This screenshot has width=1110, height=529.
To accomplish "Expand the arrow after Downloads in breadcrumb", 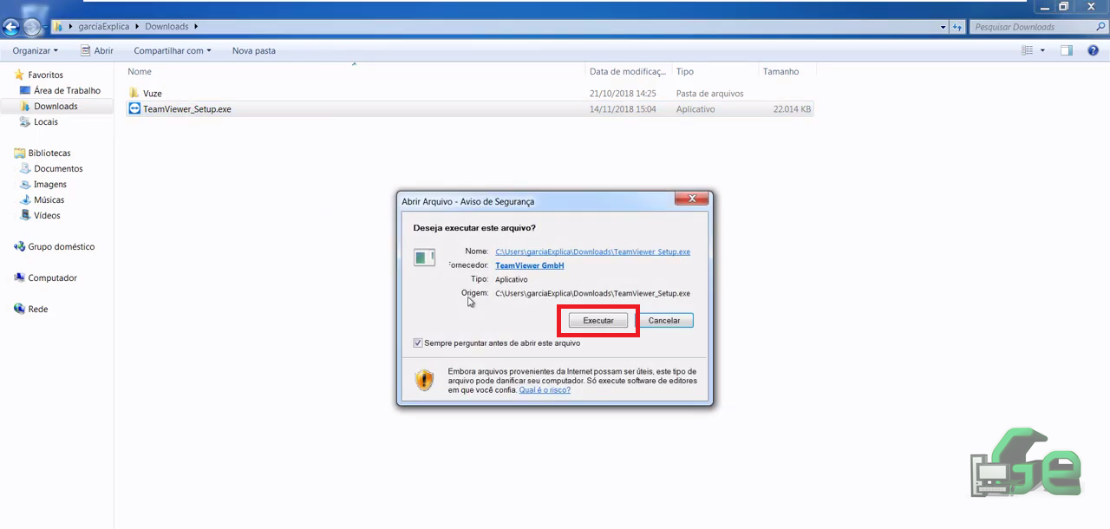I will coord(196,27).
